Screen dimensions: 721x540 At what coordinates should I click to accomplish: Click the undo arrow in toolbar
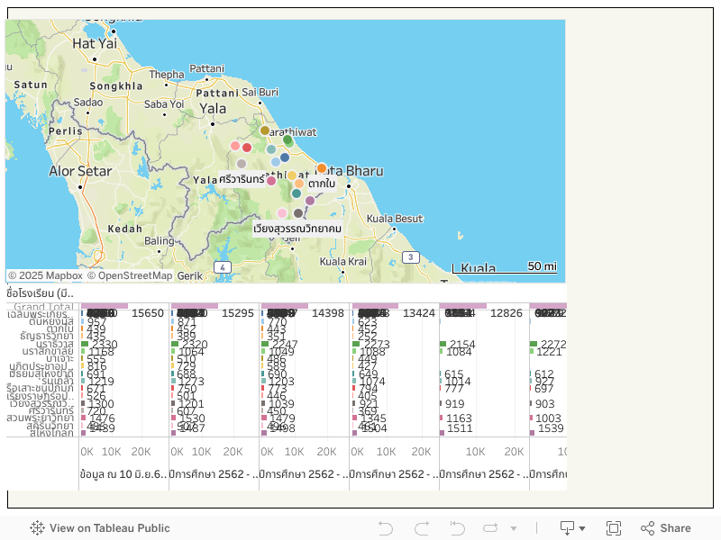point(386,528)
